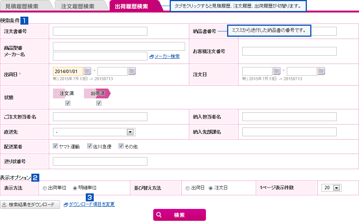Uncheck the 注文済 status checkbox
Screen dimensions: 359x221
tap(68, 103)
